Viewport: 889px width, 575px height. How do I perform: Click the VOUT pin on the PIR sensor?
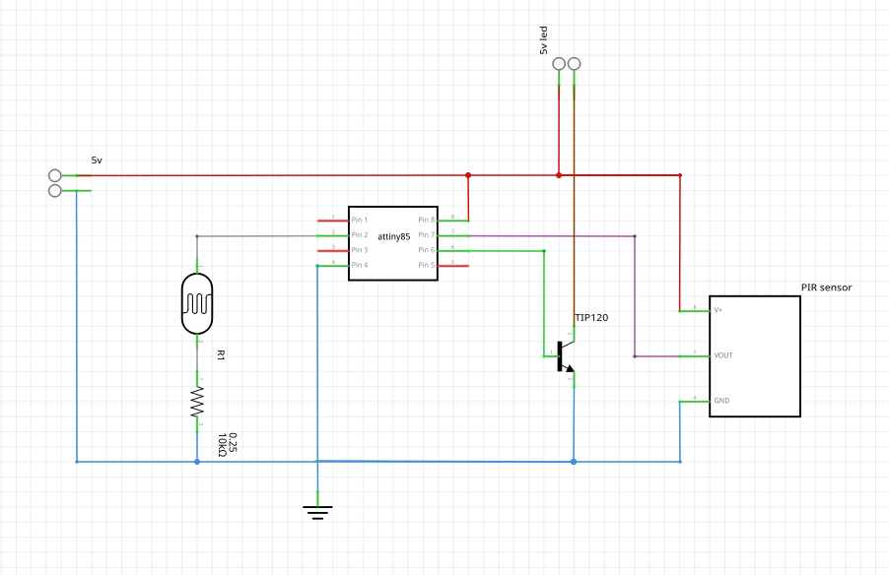[x=723, y=355]
